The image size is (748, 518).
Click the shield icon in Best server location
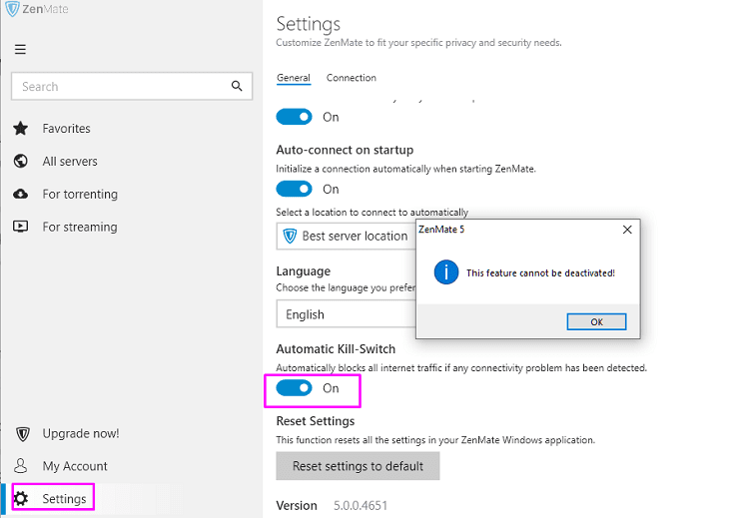coord(290,236)
